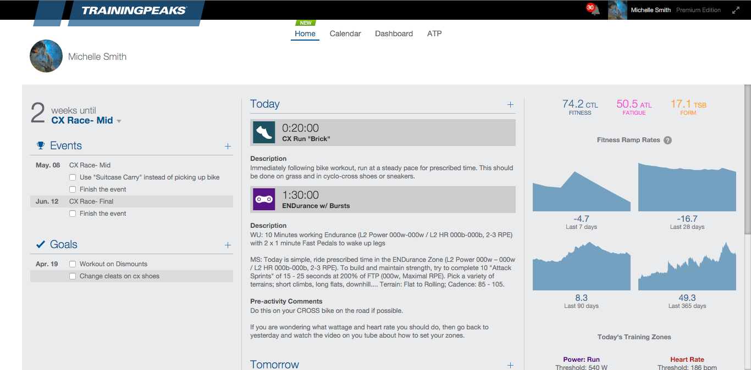Click the CX Race- Final event row
This screenshot has width=751, height=370.
pyautogui.click(x=131, y=201)
